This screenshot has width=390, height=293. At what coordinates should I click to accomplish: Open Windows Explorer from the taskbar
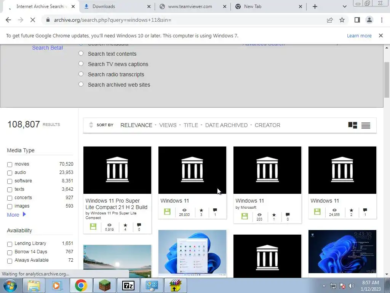(34, 285)
